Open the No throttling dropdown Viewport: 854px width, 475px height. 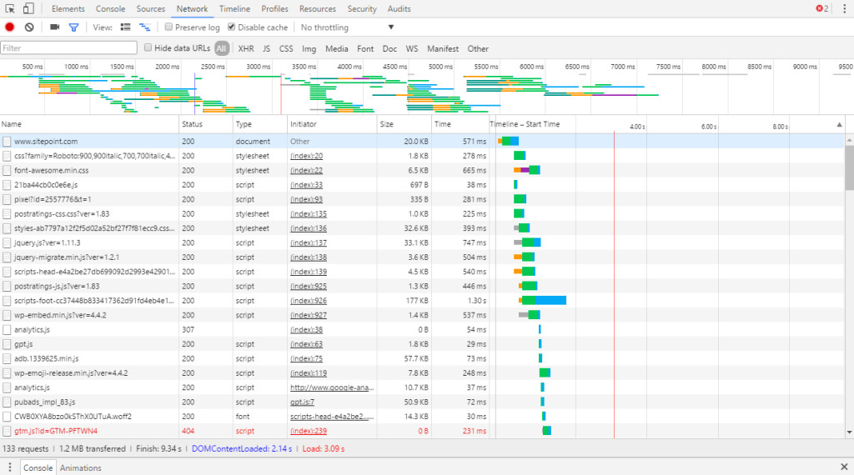(x=347, y=27)
